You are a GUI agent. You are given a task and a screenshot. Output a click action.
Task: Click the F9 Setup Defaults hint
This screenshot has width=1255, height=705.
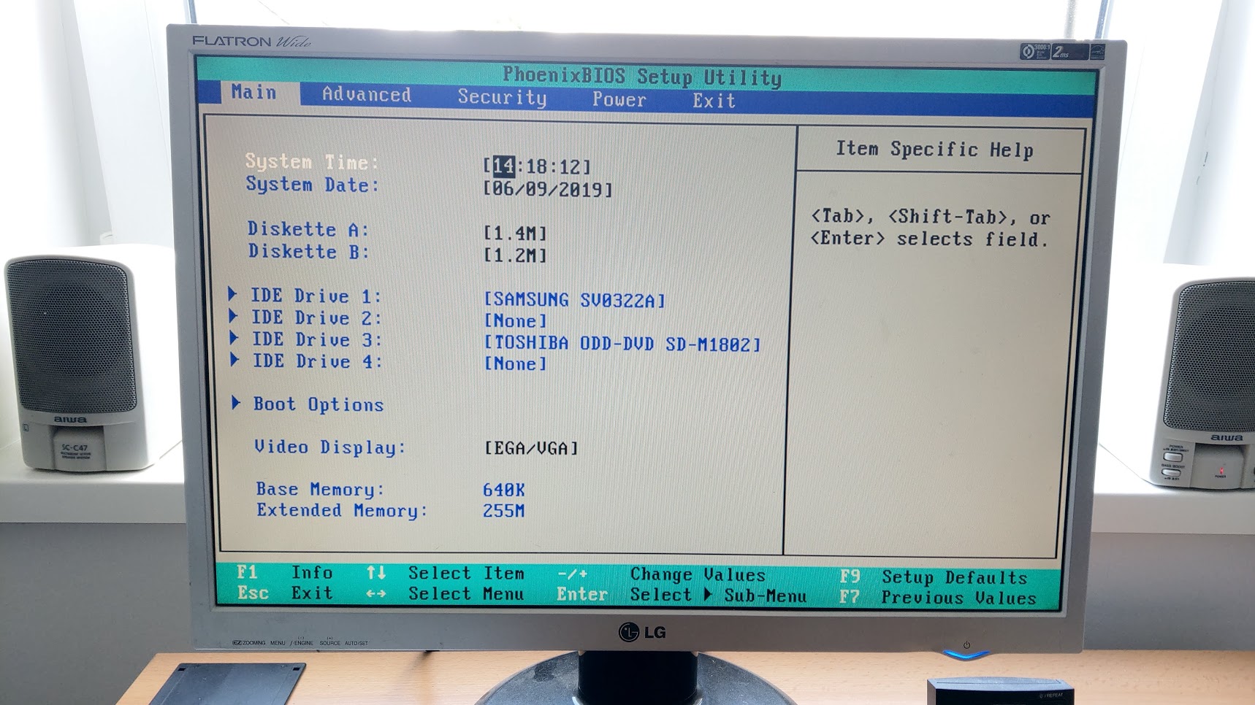(x=934, y=577)
